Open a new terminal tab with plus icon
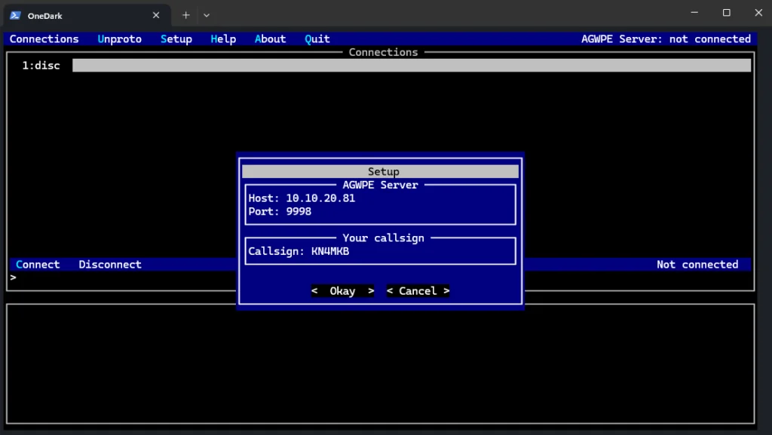This screenshot has width=772, height=435. (x=185, y=15)
